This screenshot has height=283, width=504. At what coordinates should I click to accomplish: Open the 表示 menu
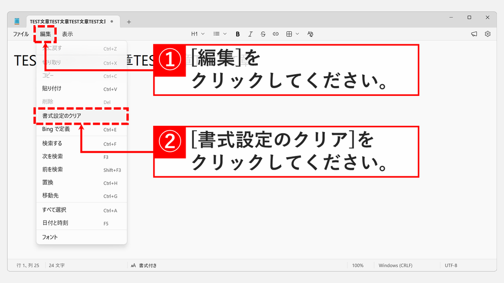67,34
